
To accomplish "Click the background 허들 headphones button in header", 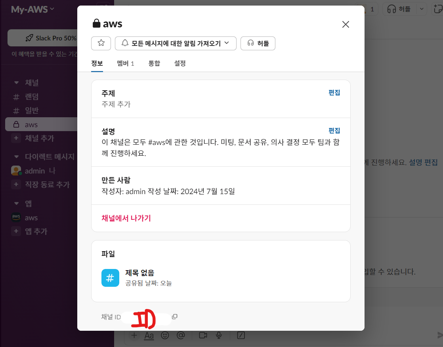I will pos(399,10).
